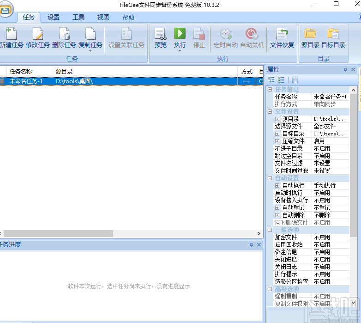
Task: Click the Stop (停止) icon
Action: click(199, 34)
